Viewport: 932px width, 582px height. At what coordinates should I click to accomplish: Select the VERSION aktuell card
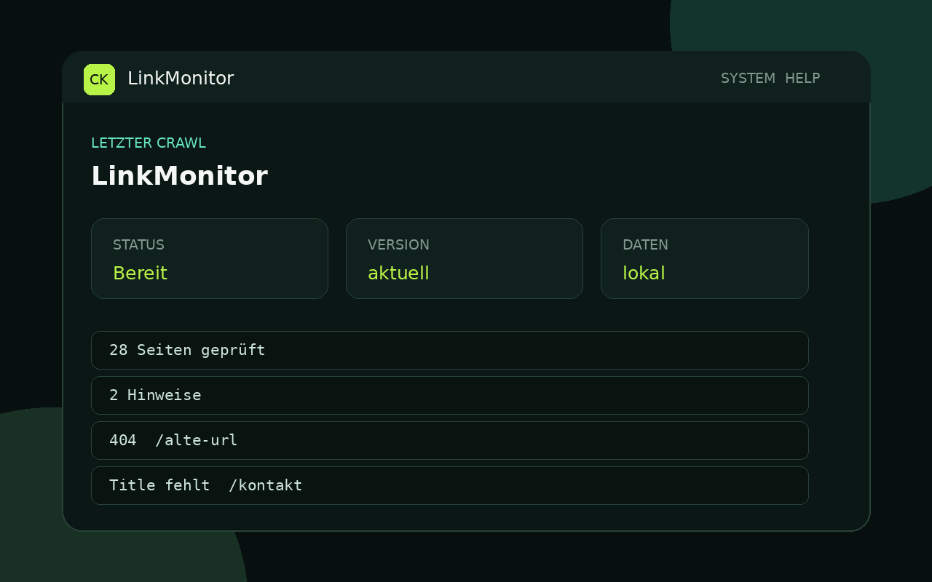pos(465,258)
